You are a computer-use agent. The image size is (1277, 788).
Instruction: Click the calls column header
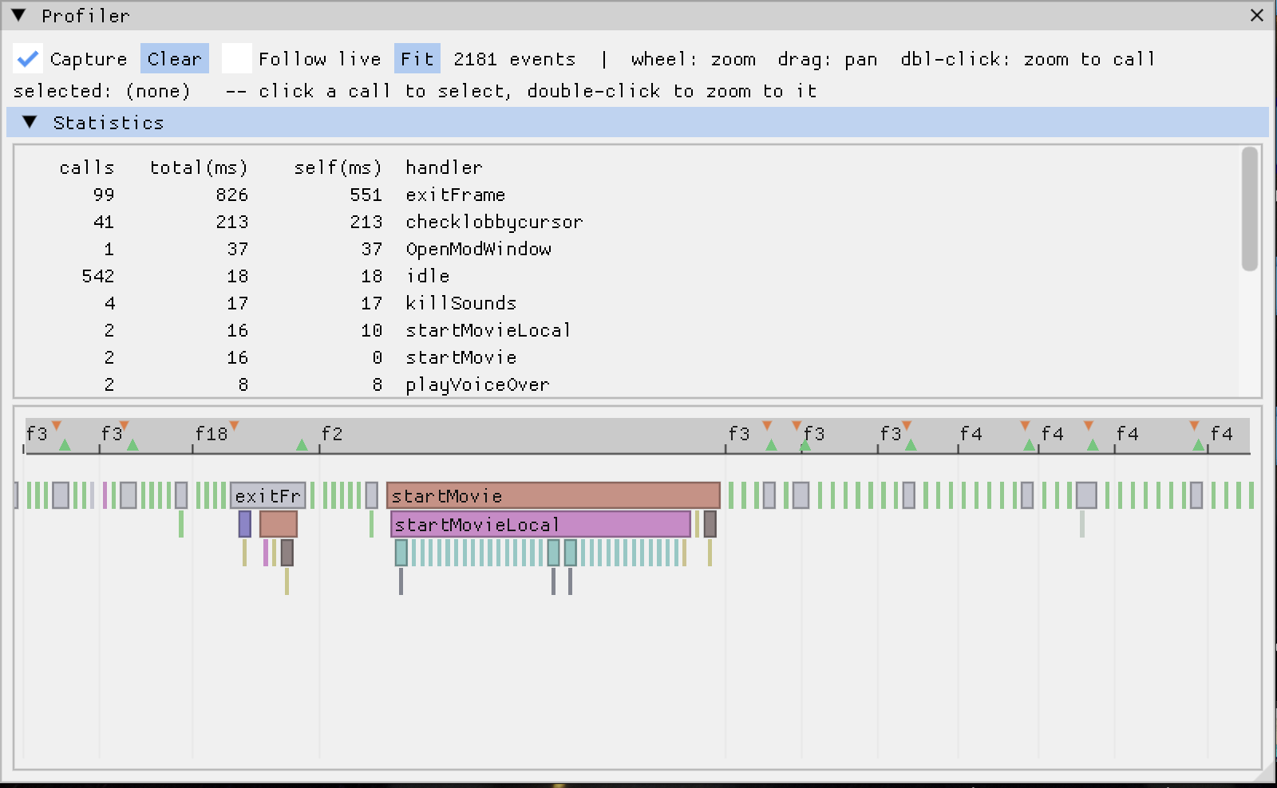pos(87,167)
